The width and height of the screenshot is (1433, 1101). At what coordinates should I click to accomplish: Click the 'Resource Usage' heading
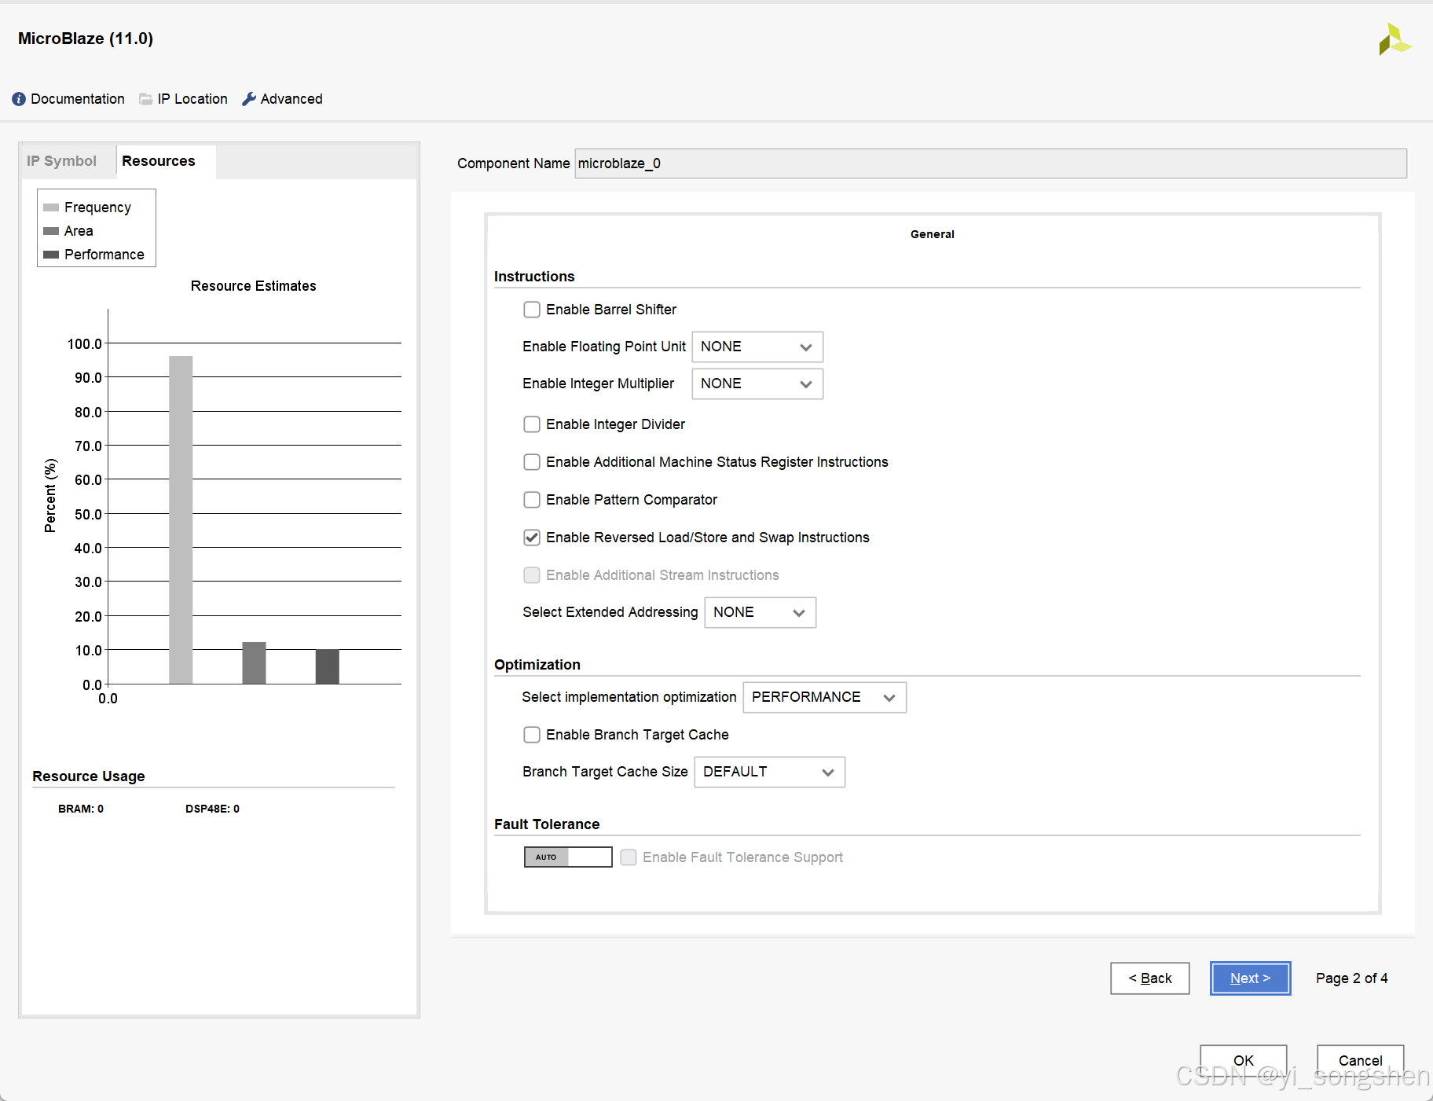(89, 776)
